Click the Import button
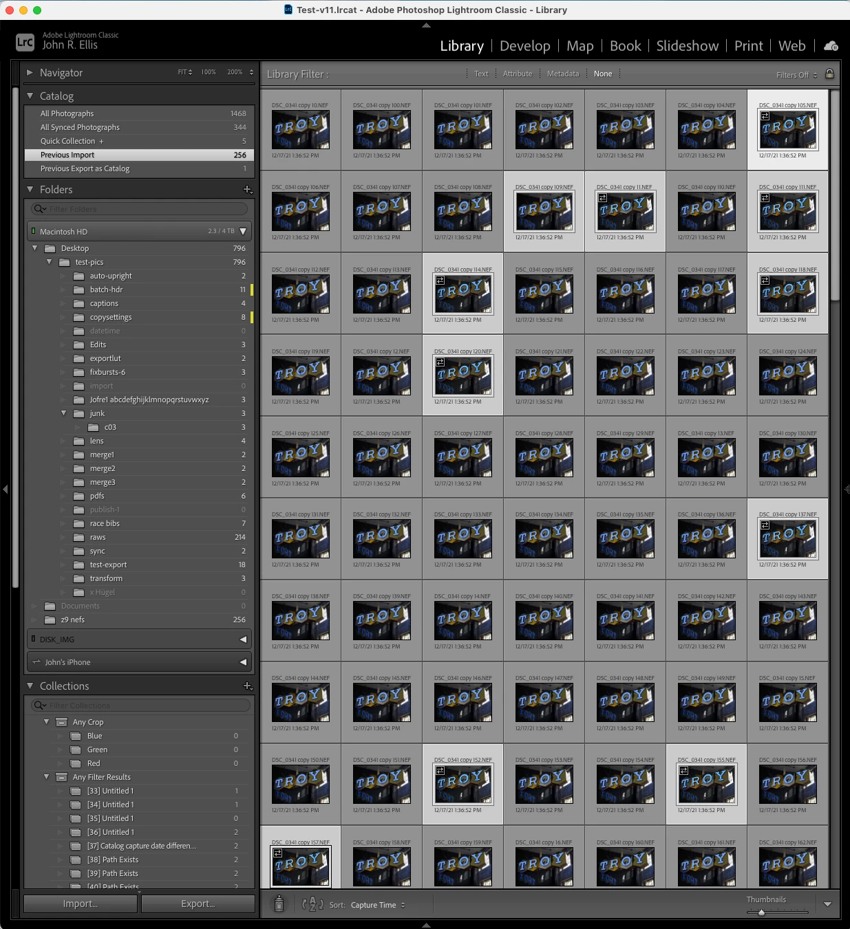 (81, 904)
